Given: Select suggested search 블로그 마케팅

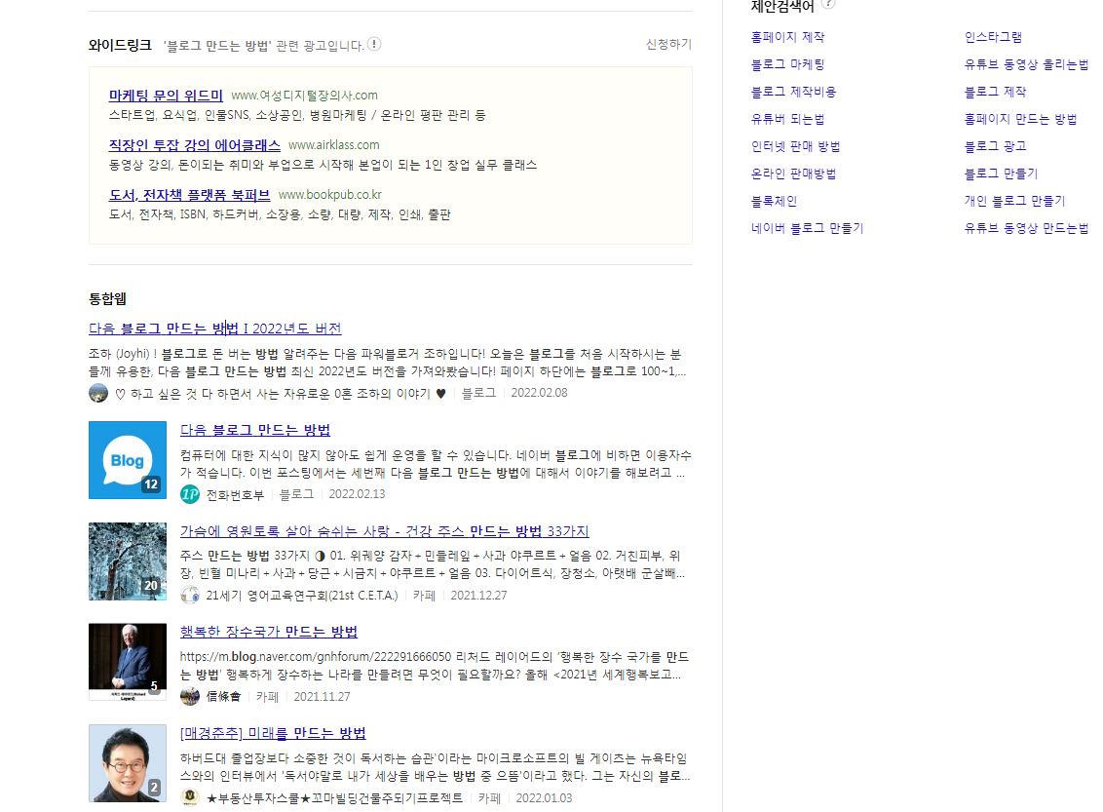Looking at the screenshot, I should tap(788, 64).
